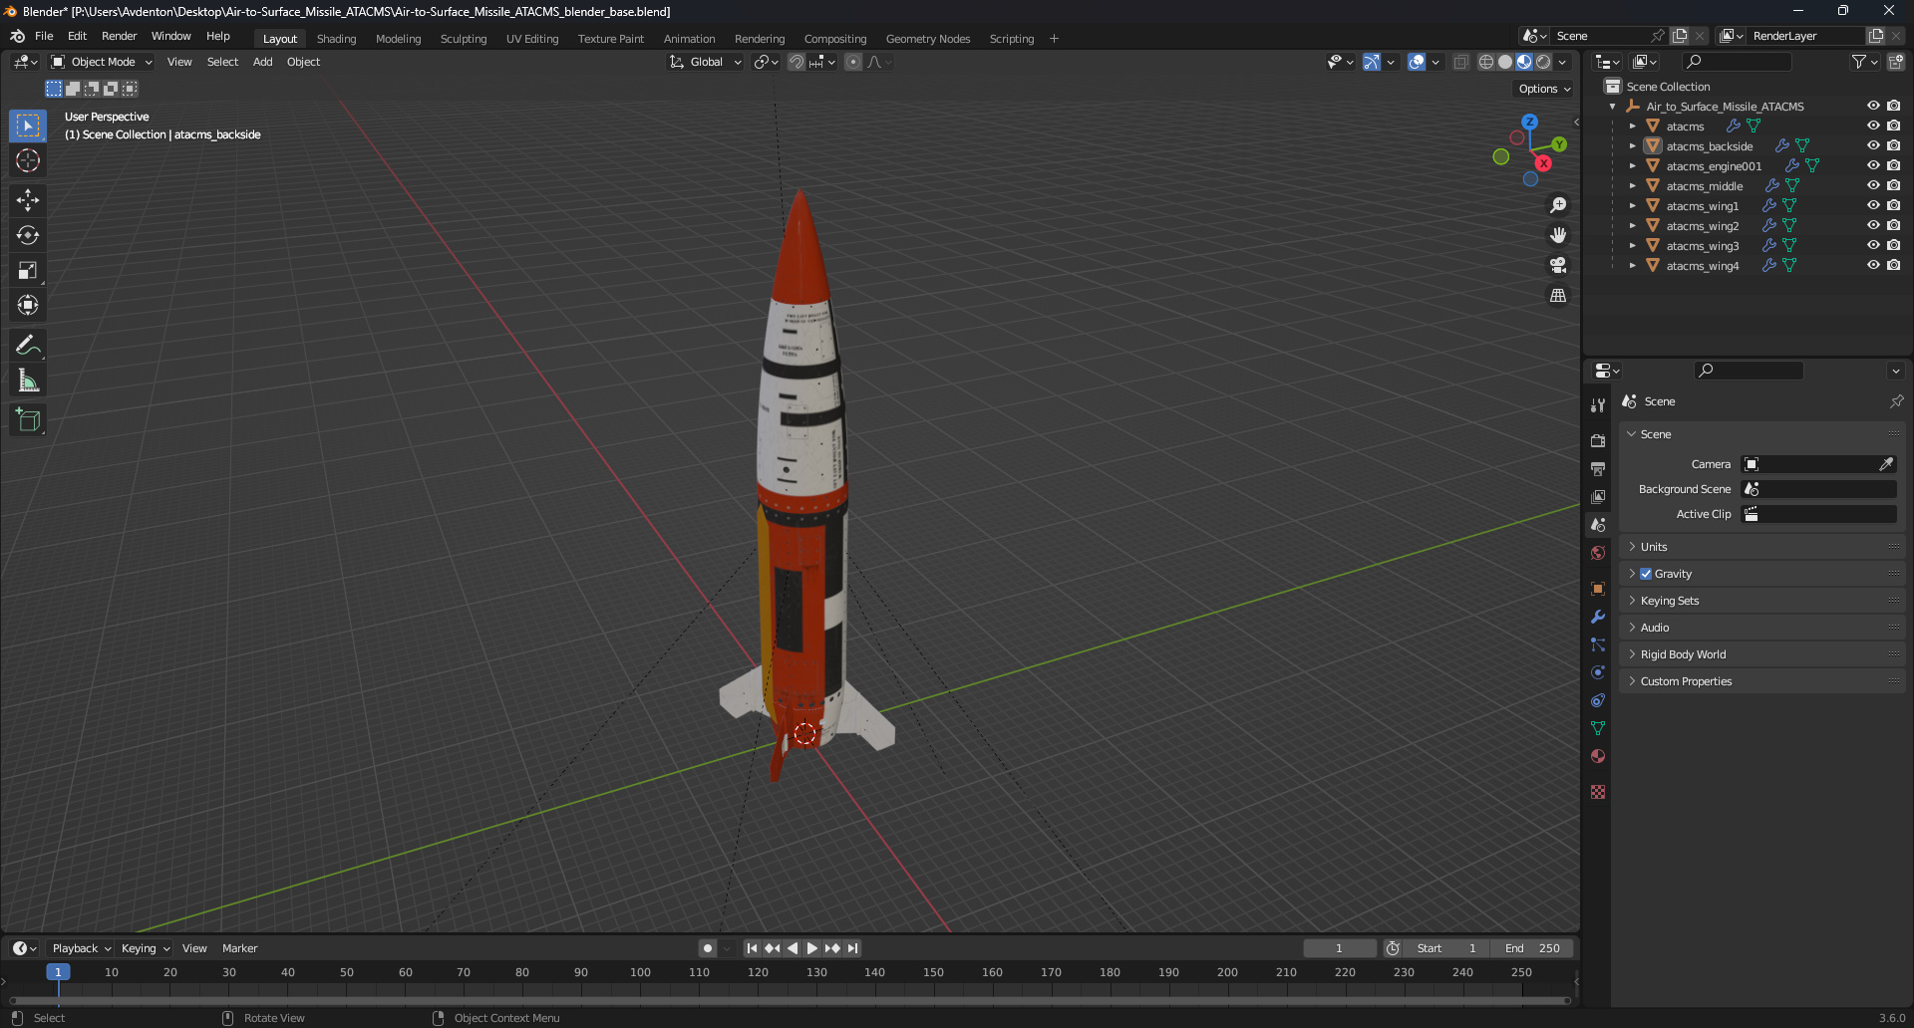Click the End frame value field
This screenshot has width=1914, height=1028.
click(x=1532, y=948)
